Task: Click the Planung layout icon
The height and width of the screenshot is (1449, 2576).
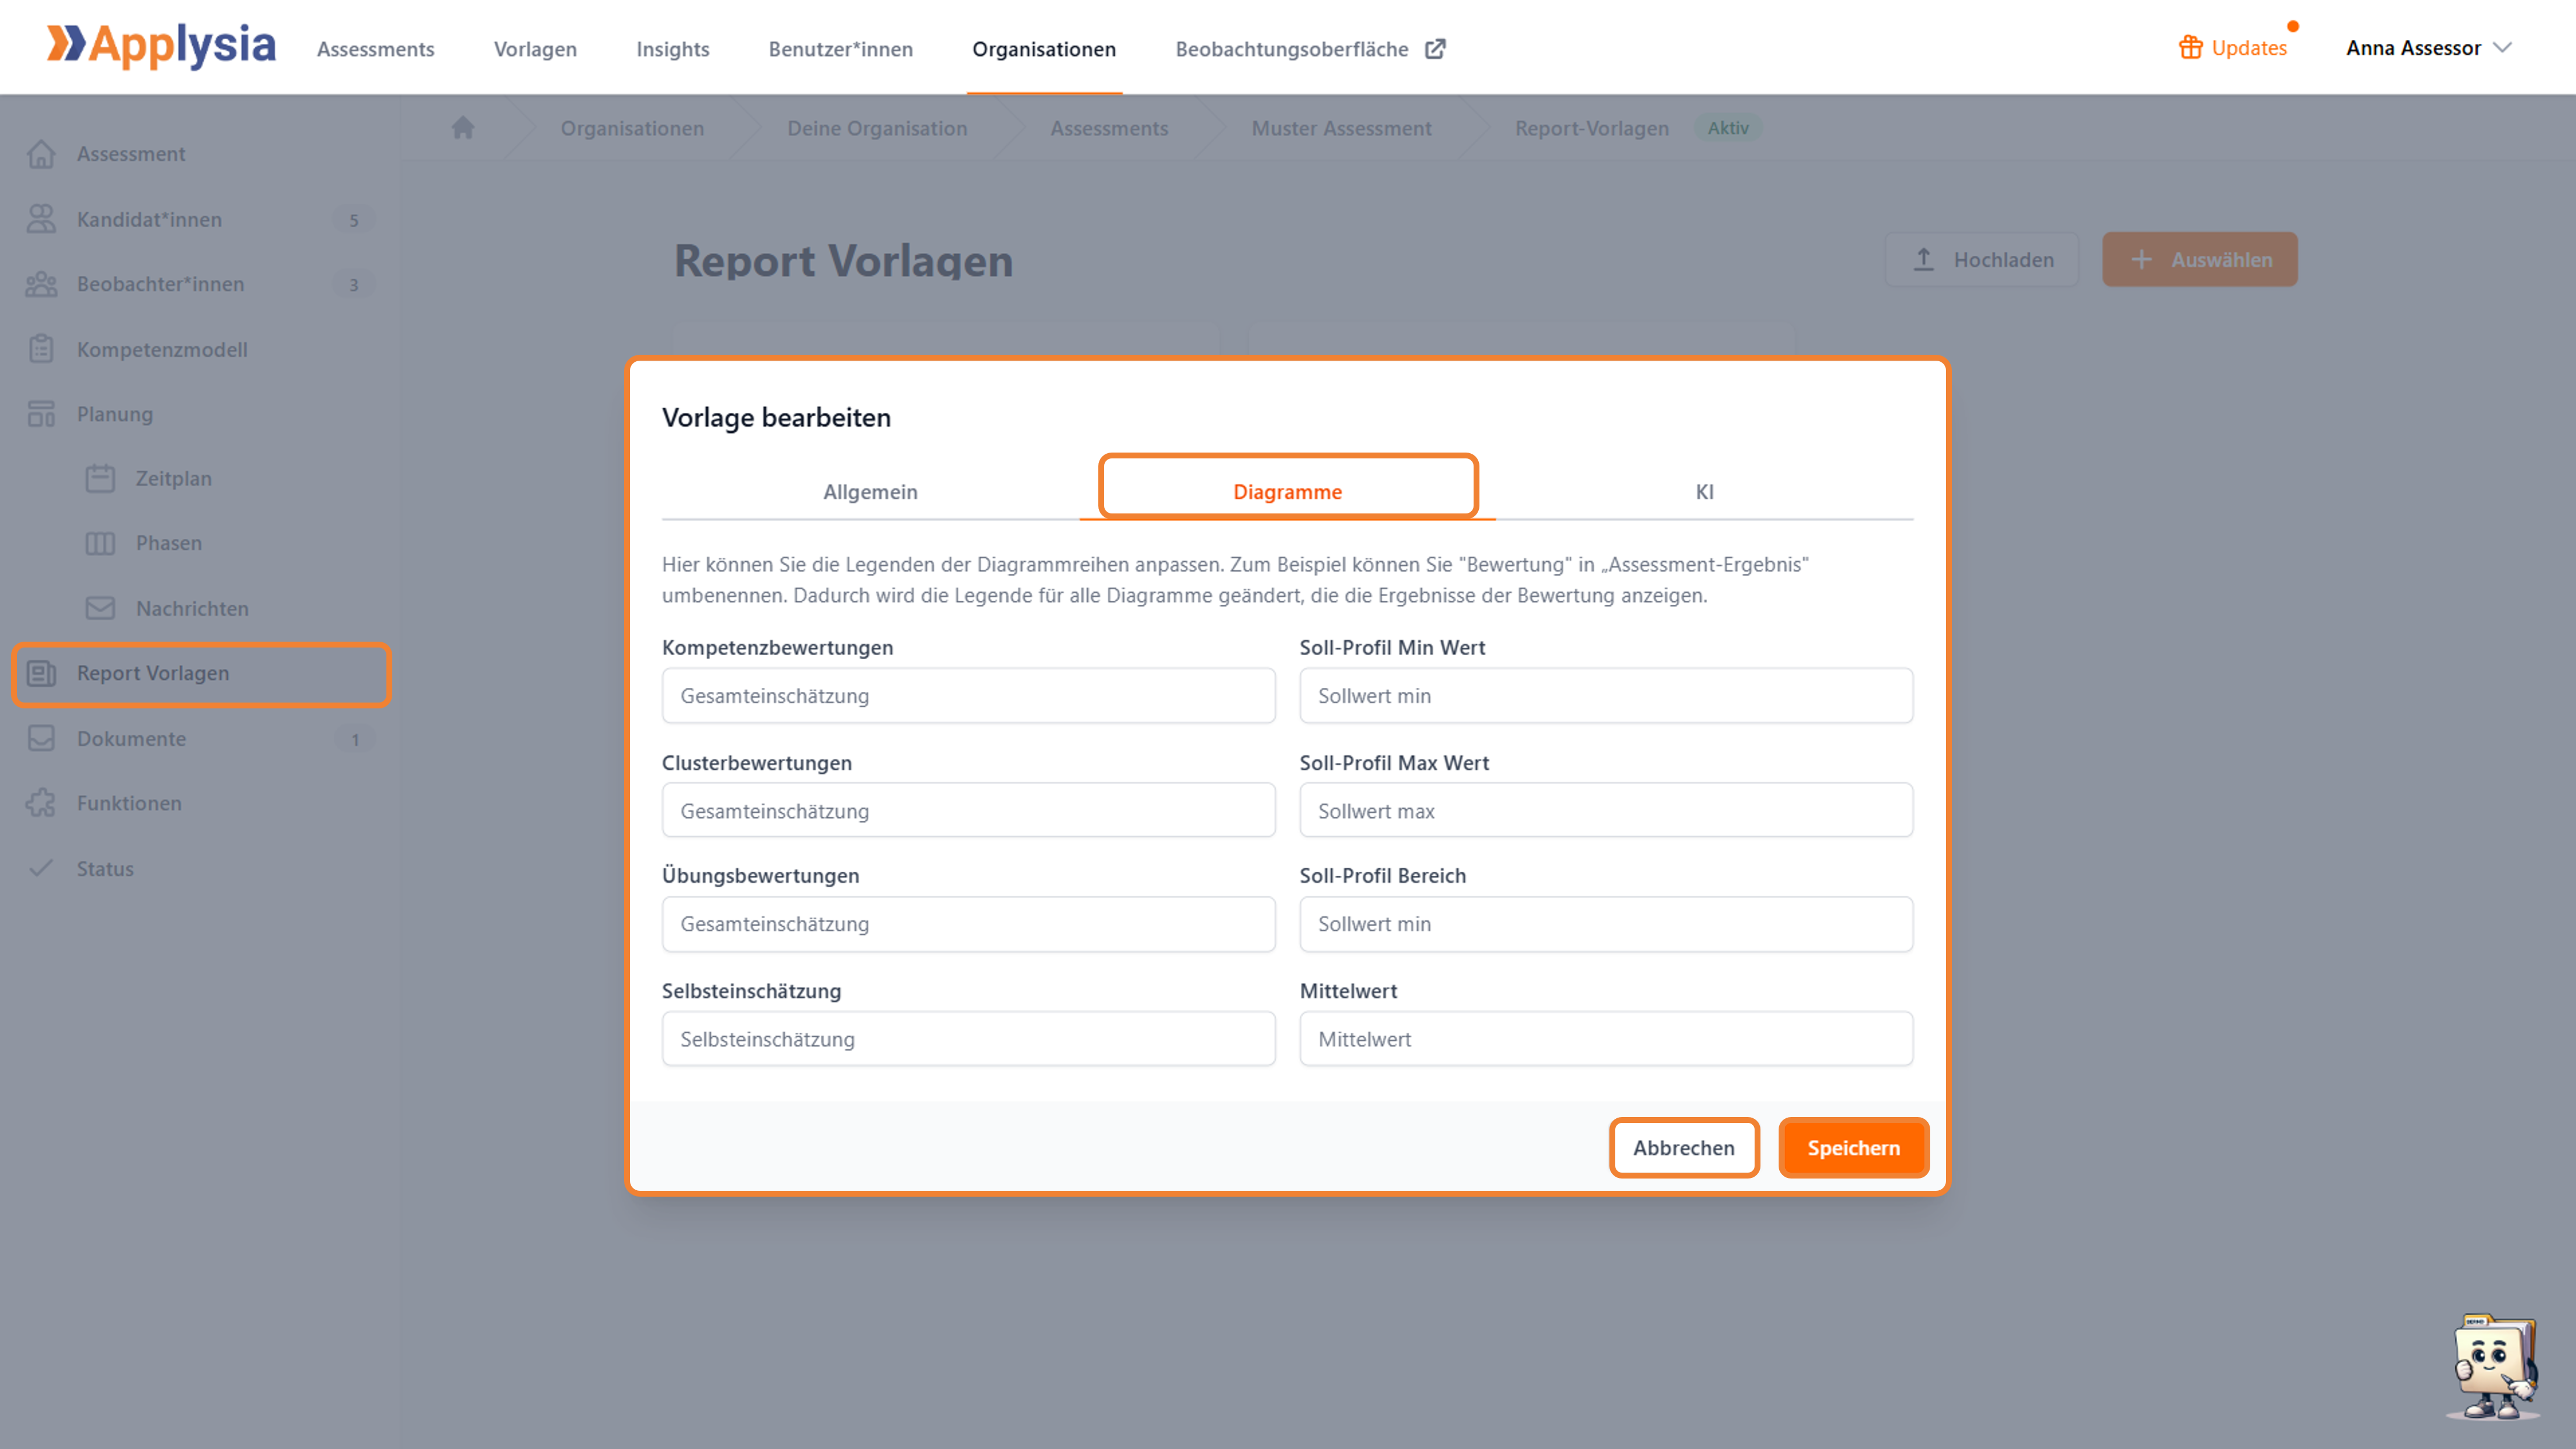Action: [x=41, y=414]
